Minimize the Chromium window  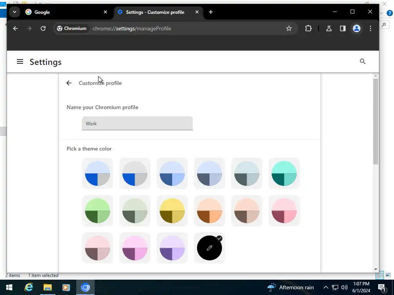(x=335, y=12)
